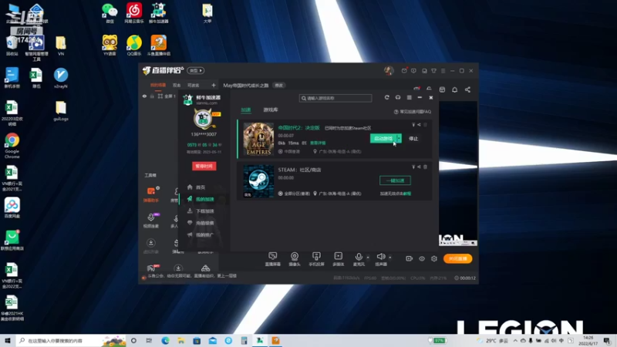The height and width of the screenshot is (347, 617).
Task: Open Age of Empires II accelerated game row
Action: 335,139
